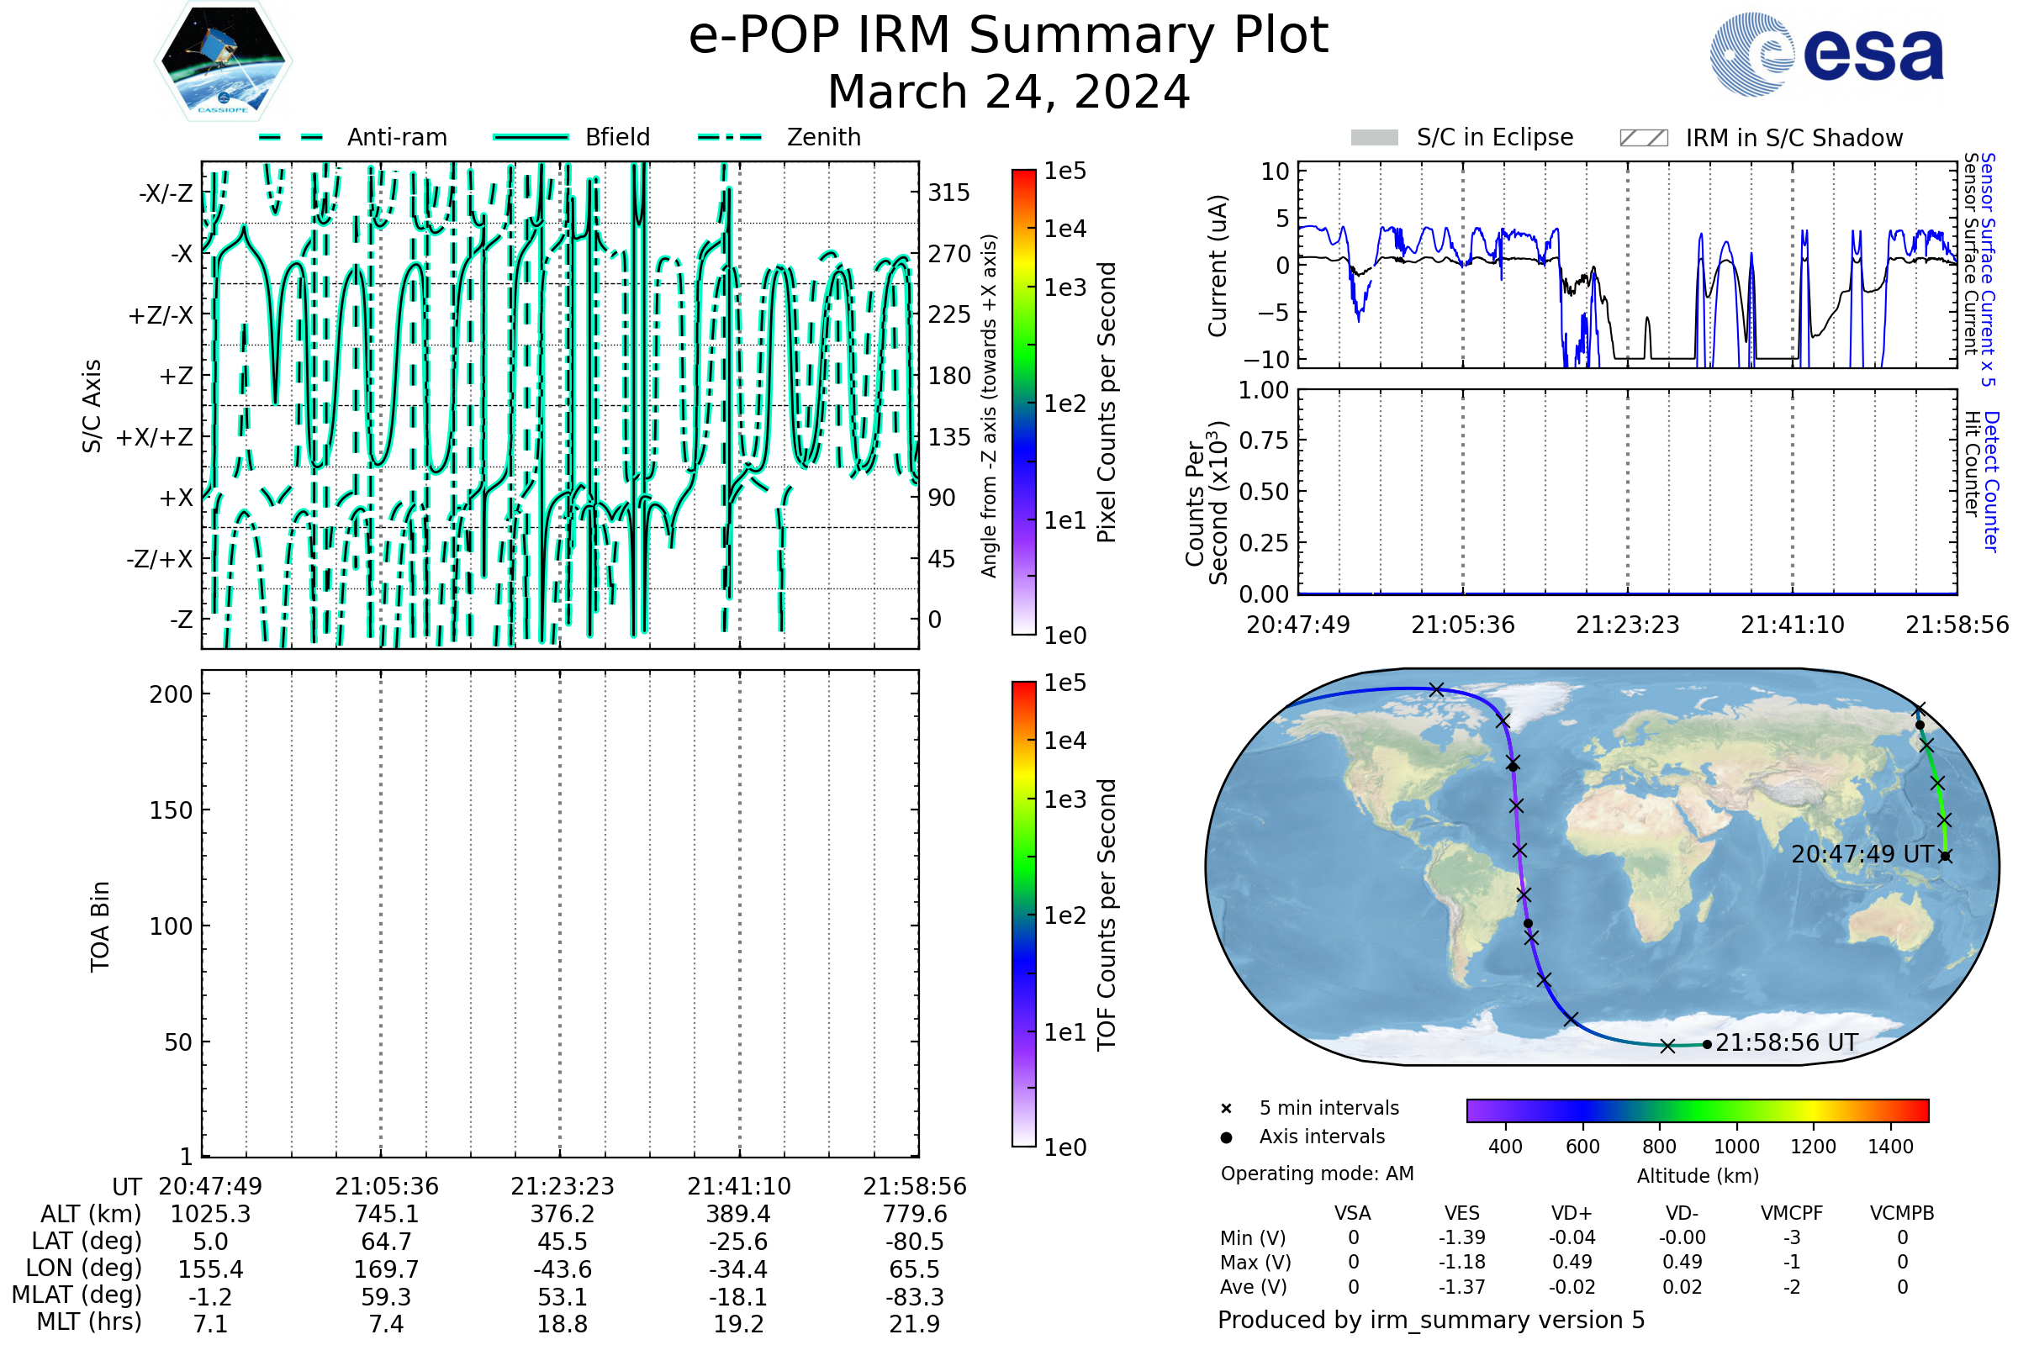The height and width of the screenshot is (1345, 2018).
Task: Click the TOF Counts per Second colorbar
Action: pyautogui.click(x=1023, y=915)
